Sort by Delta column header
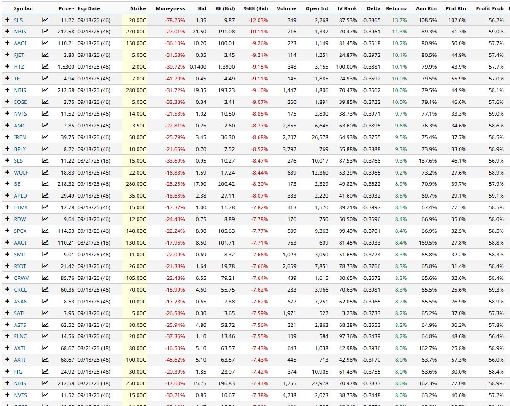 click(373, 8)
